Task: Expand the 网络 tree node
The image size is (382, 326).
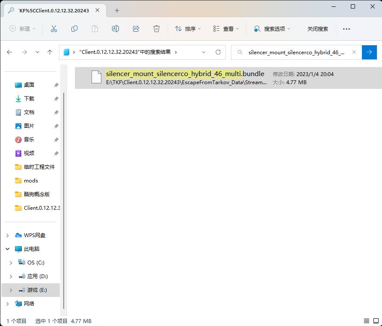Action: coord(8,304)
